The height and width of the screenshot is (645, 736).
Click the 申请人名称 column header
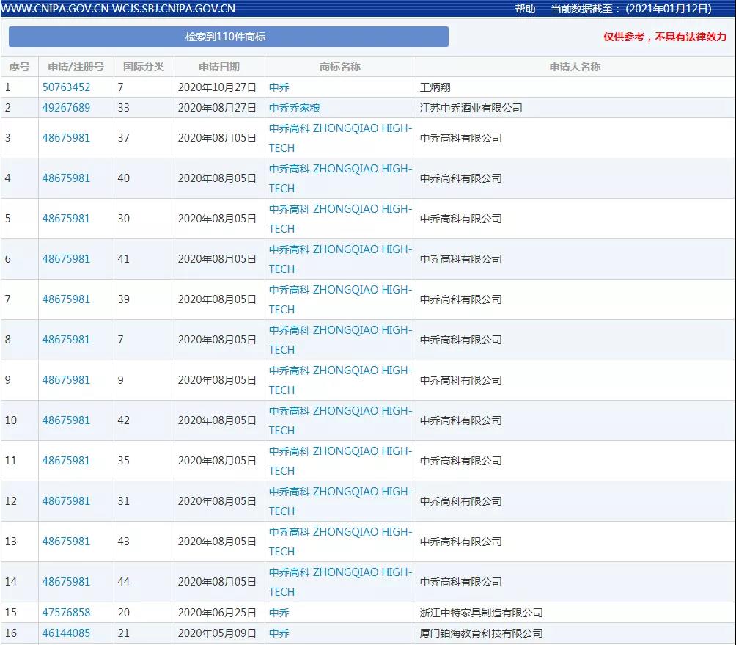click(575, 67)
